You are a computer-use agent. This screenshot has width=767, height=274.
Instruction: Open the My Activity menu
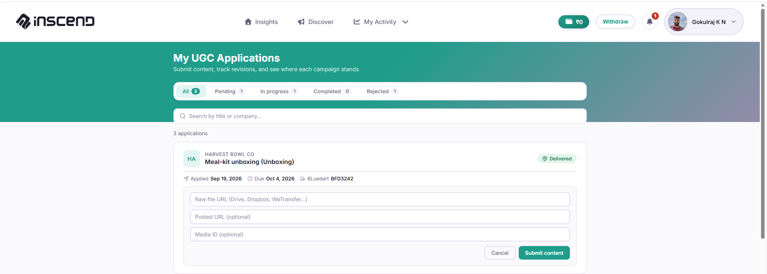point(381,22)
